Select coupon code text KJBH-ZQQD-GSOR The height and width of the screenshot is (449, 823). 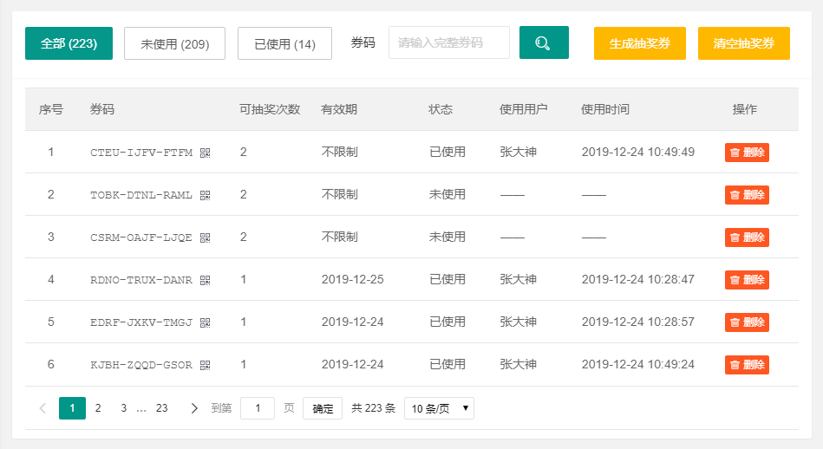tap(141, 365)
